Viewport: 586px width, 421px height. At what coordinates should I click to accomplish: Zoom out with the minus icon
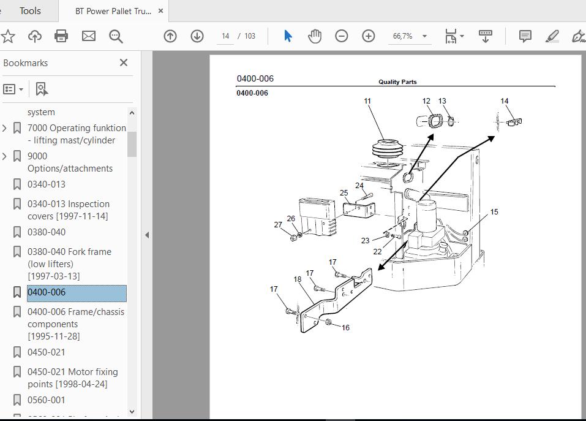click(x=341, y=36)
